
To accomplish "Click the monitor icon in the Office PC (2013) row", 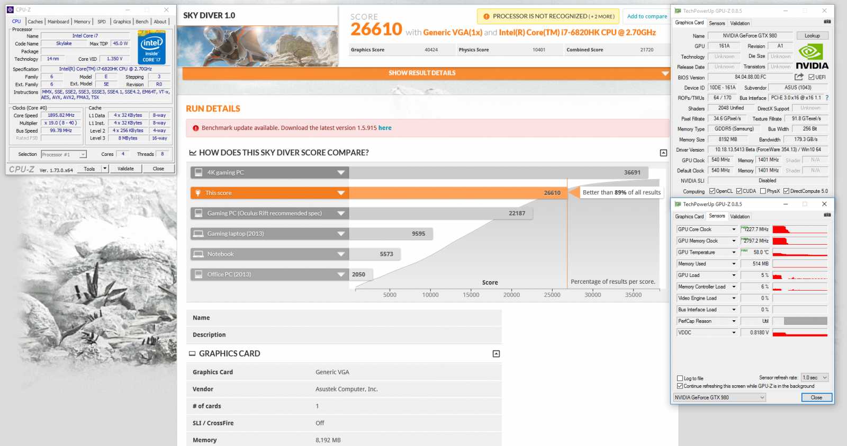I will coord(199,274).
